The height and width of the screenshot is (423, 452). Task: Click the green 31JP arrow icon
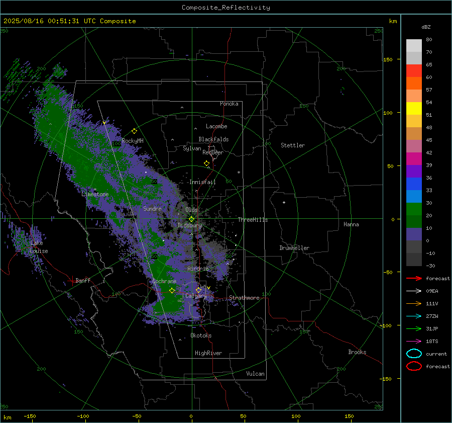tap(414, 328)
